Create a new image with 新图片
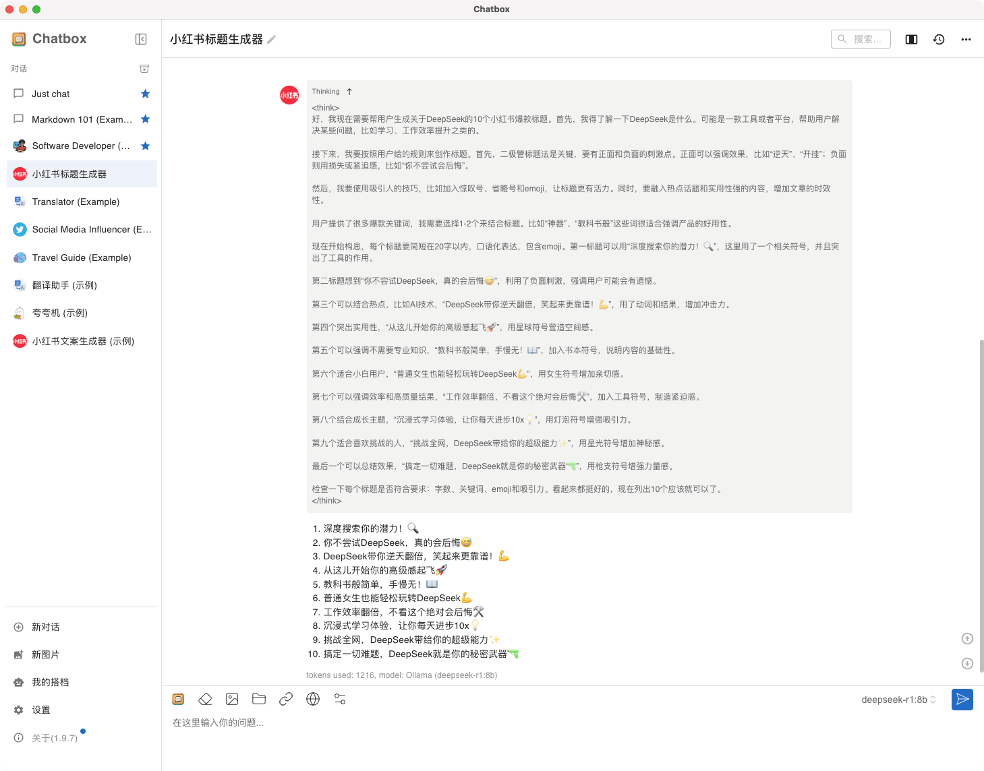 [82, 654]
